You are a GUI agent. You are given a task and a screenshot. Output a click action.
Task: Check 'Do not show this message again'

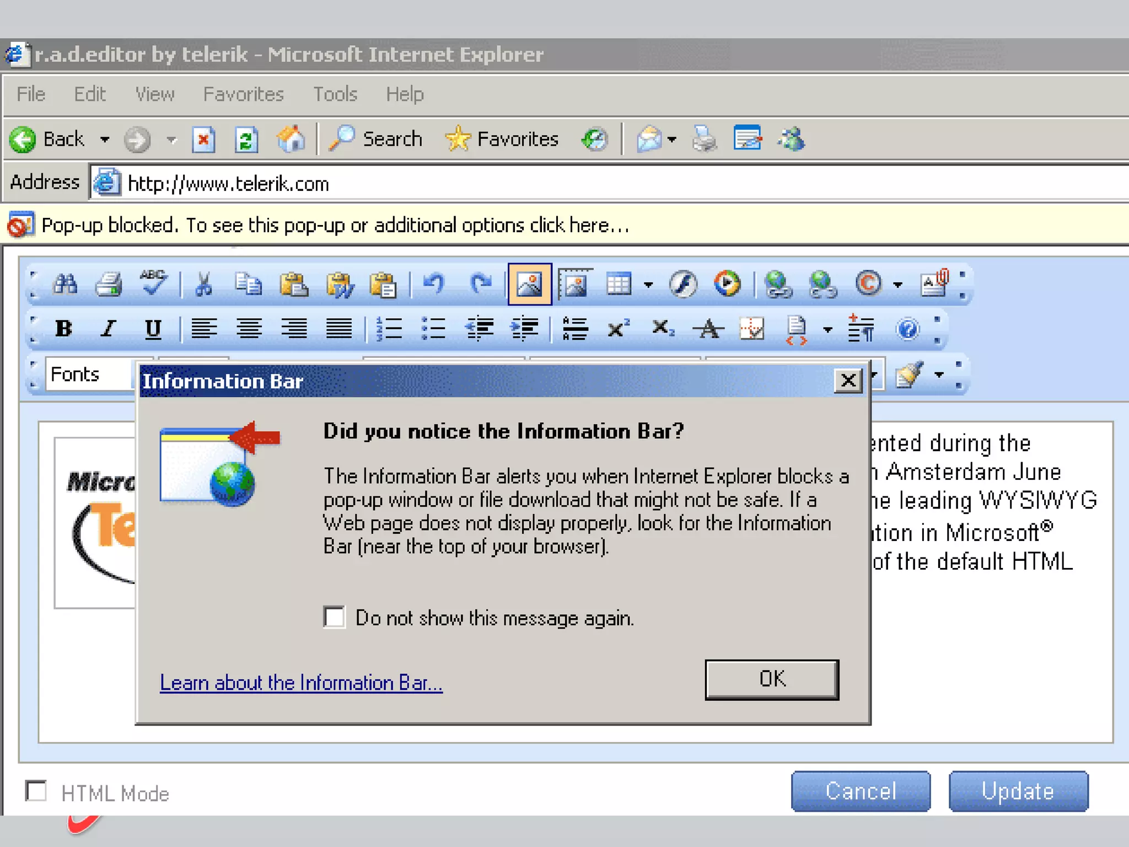335,617
